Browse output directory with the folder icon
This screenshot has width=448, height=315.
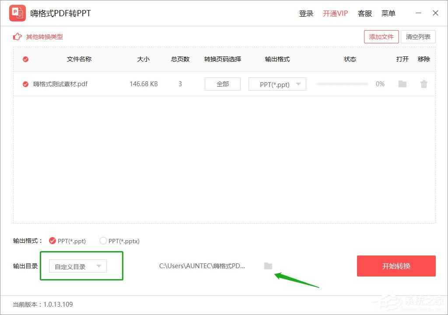click(x=268, y=266)
